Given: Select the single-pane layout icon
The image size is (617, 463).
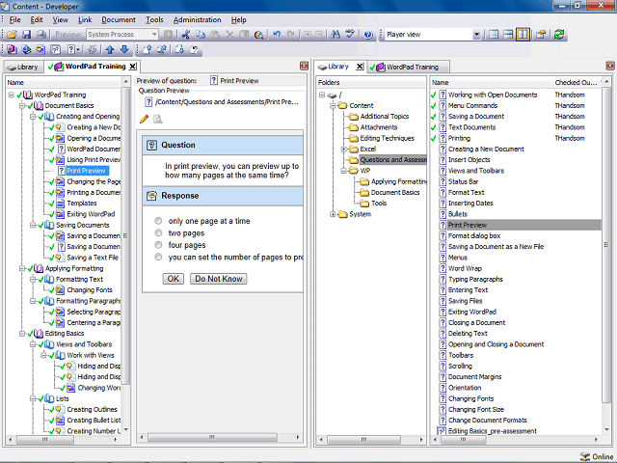Looking at the screenshot, I should (x=494, y=35).
